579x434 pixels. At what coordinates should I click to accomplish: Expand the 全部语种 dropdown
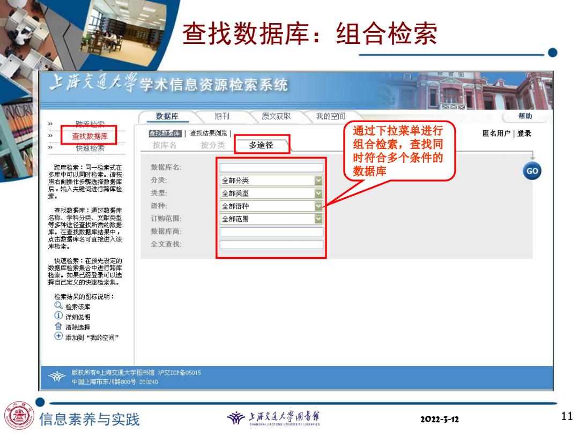coord(271,206)
